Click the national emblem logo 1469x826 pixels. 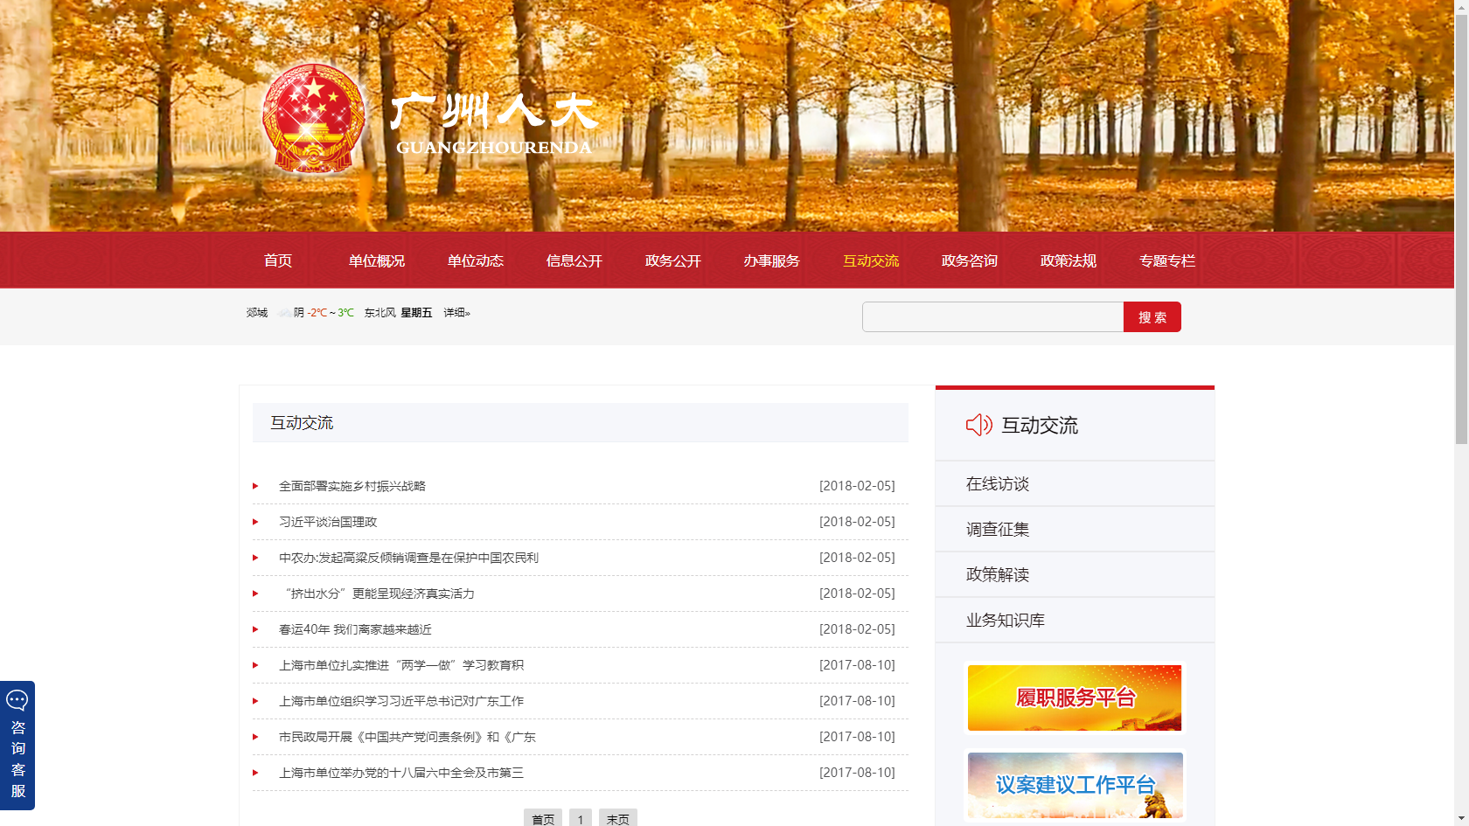(x=313, y=118)
